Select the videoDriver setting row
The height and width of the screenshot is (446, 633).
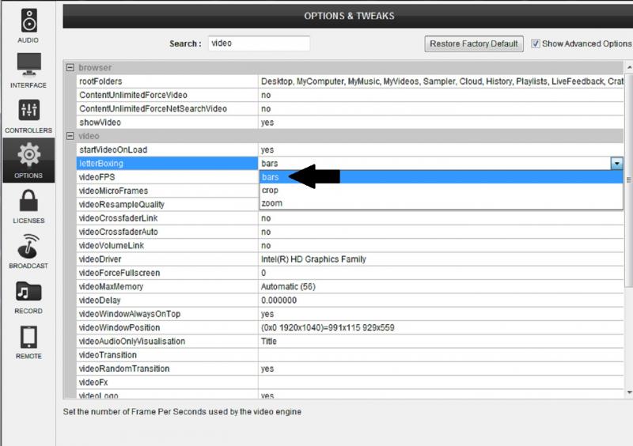(350, 259)
